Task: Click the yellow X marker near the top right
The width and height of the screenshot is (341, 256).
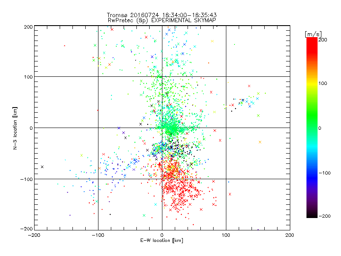Action: [212, 41]
